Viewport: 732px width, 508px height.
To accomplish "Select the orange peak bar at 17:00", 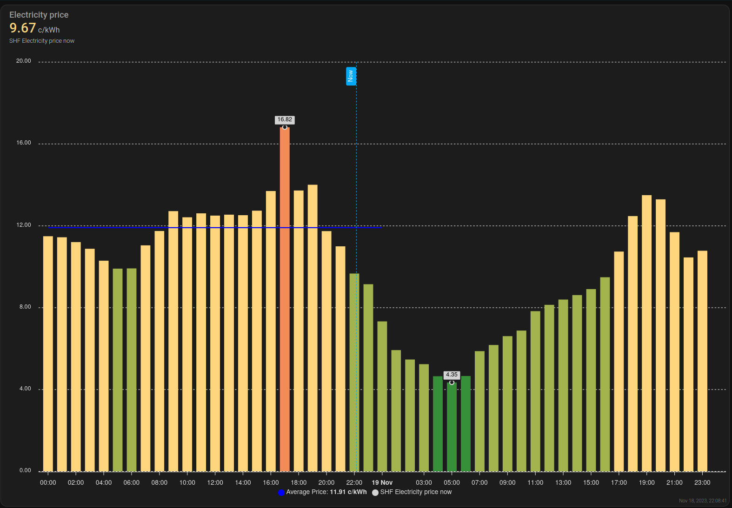I will tap(285, 302).
